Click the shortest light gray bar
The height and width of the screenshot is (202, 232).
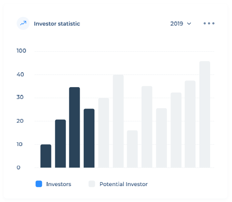tap(132, 149)
